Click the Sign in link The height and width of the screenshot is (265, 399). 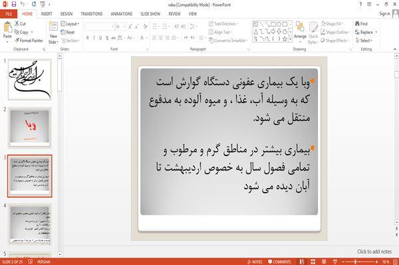(384, 14)
